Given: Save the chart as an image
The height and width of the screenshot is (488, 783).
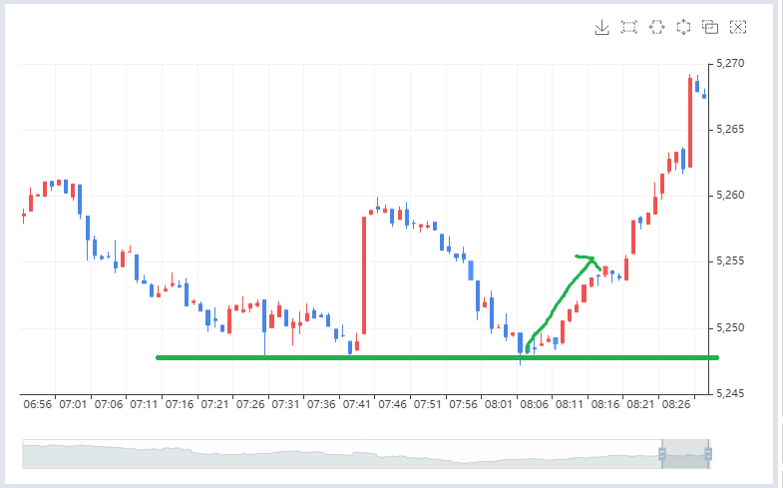Looking at the screenshot, I should [601, 27].
